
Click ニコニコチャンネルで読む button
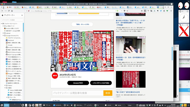(x=101, y=83)
